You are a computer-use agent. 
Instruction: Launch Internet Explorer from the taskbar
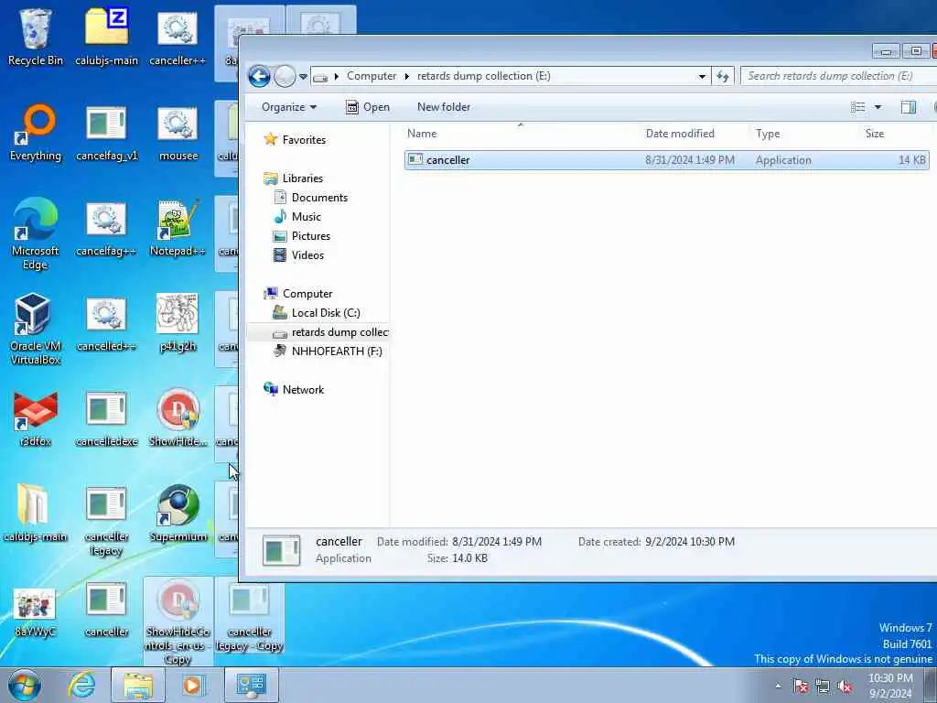(81, 685)
